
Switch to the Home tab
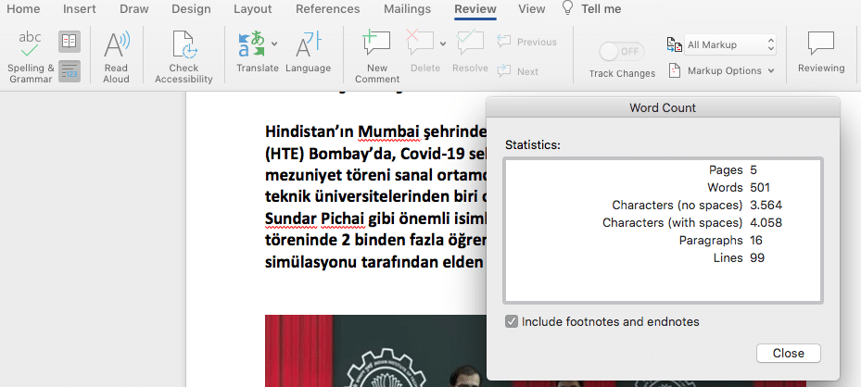coord(23,8)
